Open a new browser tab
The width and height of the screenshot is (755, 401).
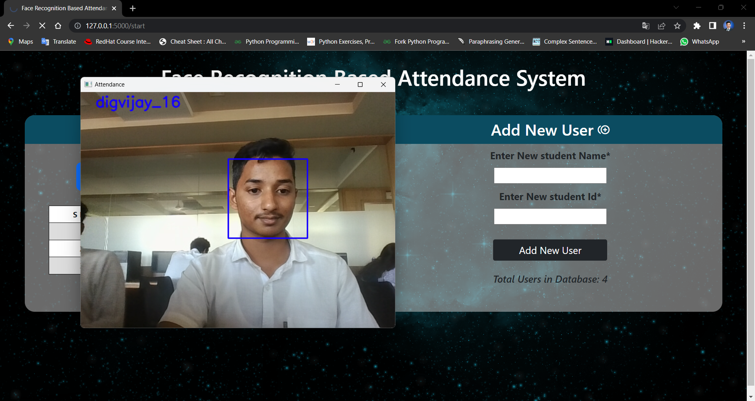click(x=133, y=8)
